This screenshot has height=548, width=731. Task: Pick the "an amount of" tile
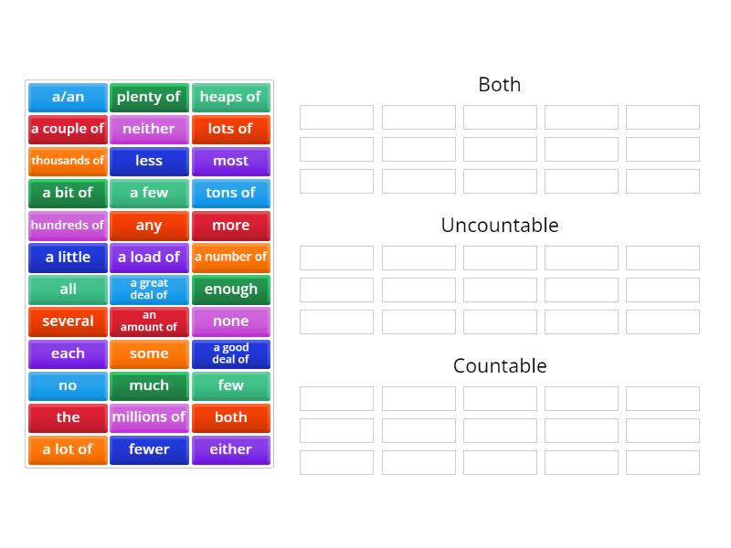tap(149, 321)
